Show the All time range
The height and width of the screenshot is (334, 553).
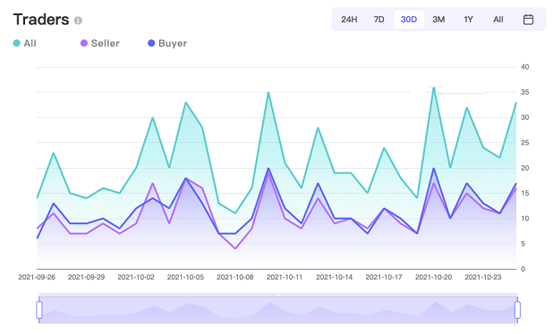point(498,20)
